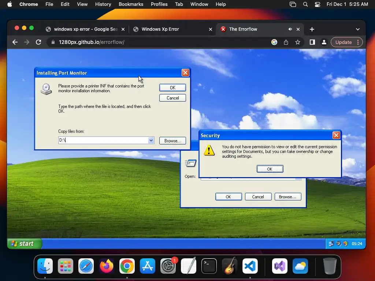375x281 pixels.
Task: Open the Chrome side panel icon
Action: tap(312, 42)
